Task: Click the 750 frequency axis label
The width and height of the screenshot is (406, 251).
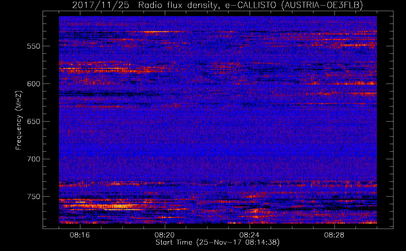Action: click(x=34, y=197)
